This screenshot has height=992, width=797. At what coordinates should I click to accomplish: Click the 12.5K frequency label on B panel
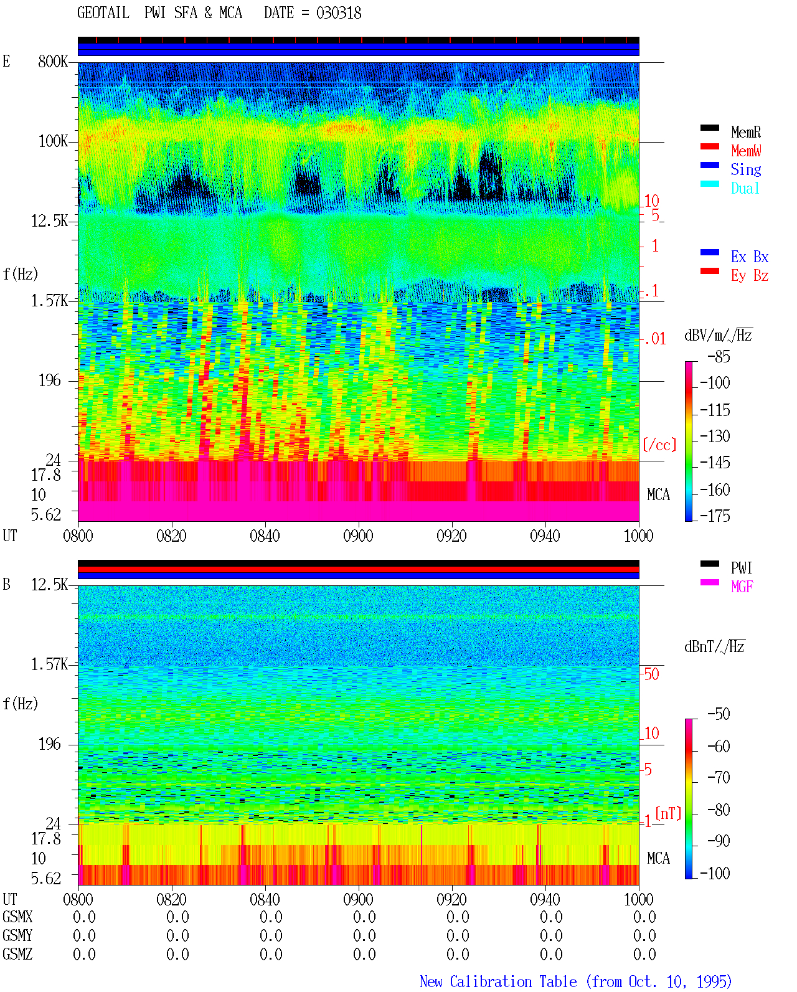point(49,585)
